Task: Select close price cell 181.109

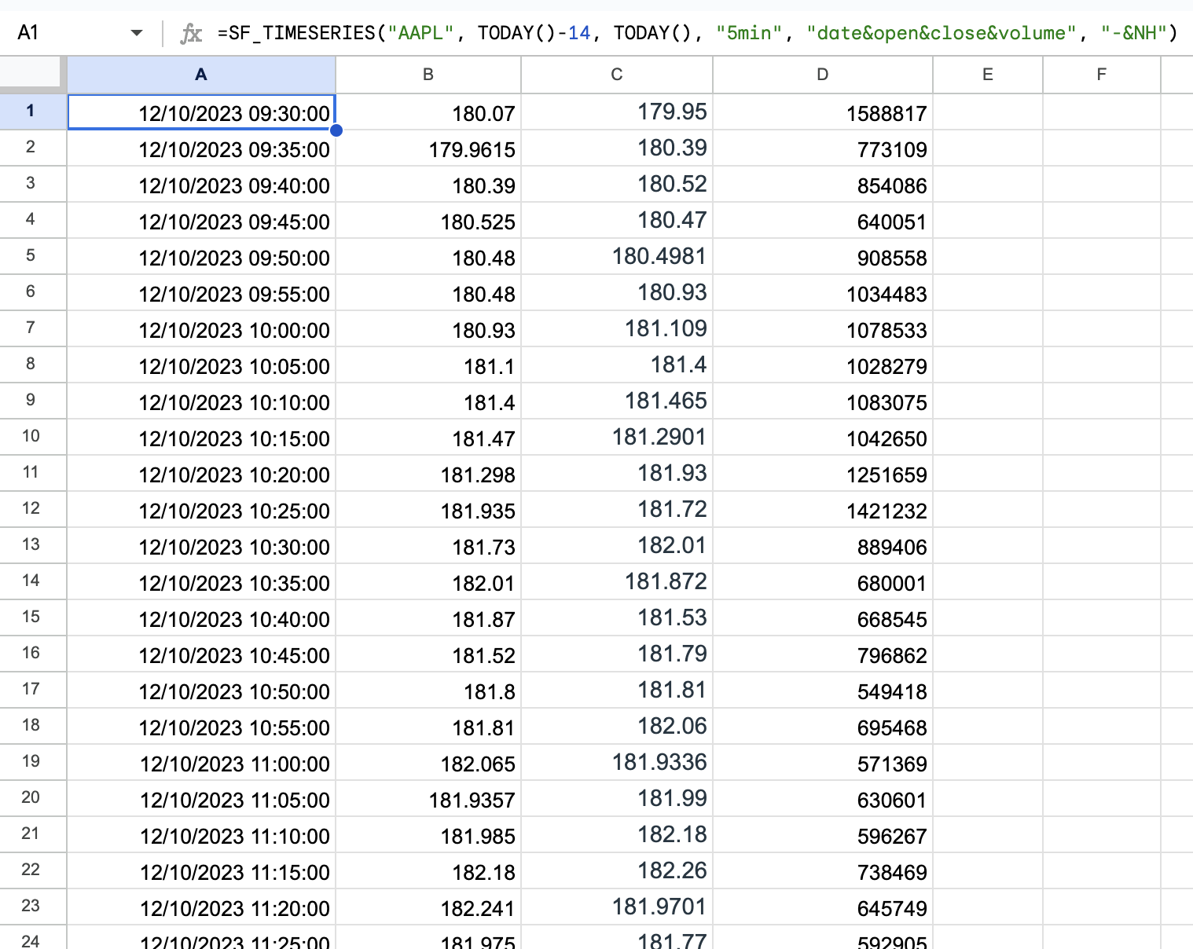Action: [x=617, y=329]
